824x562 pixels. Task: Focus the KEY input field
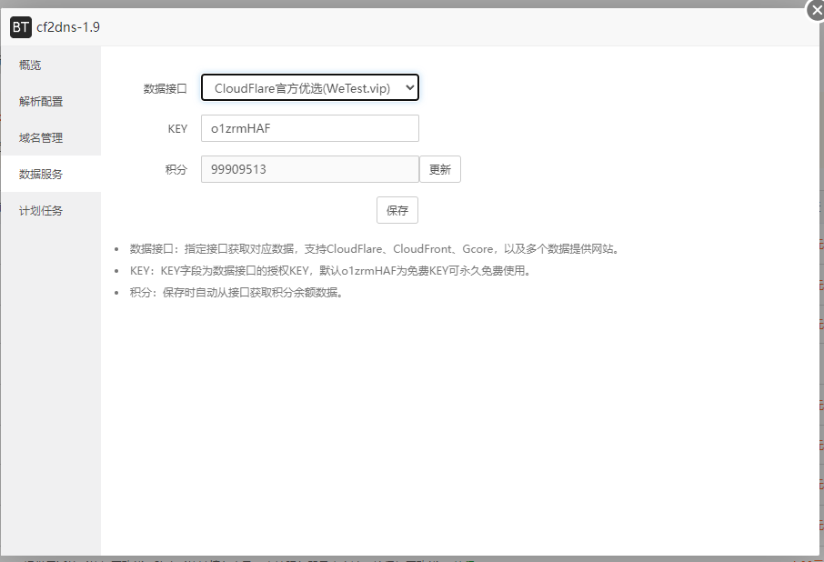point(310,128)
